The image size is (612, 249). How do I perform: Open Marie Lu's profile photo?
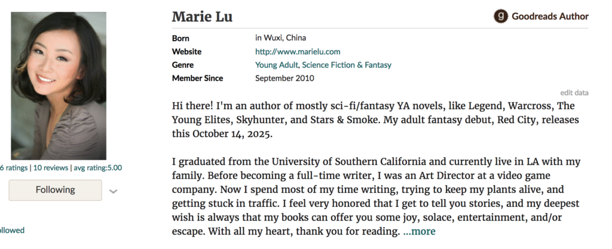59,86
